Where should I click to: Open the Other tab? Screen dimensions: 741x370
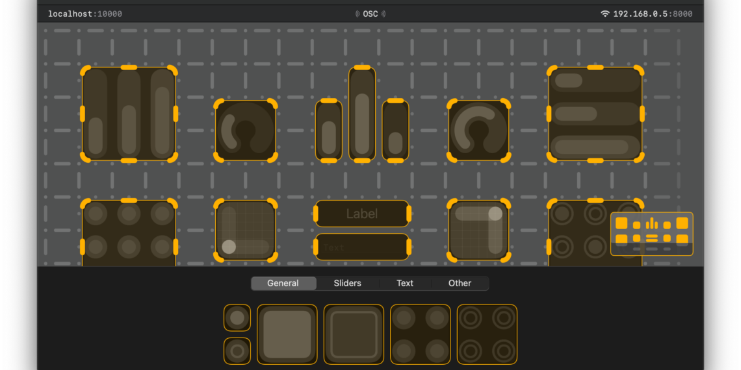pyautogui.click(x=460, y=283)
